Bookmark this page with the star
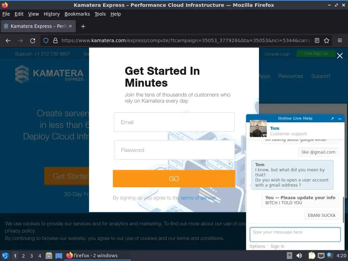This screenshot has width=348, height=261. pos(327,40)
